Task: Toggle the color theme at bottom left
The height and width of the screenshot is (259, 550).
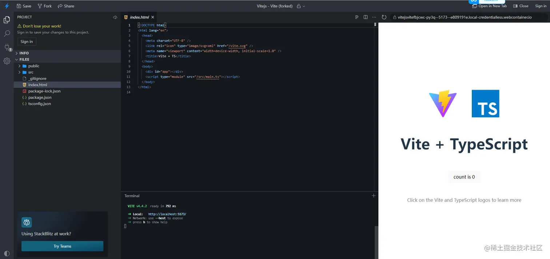Action: pos(7,253)
